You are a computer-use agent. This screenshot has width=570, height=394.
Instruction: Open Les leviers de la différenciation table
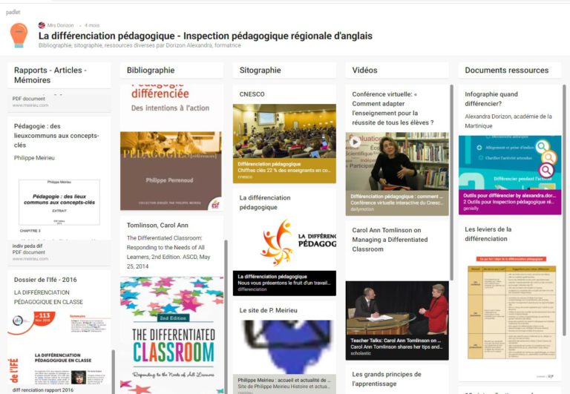[511, 307]
